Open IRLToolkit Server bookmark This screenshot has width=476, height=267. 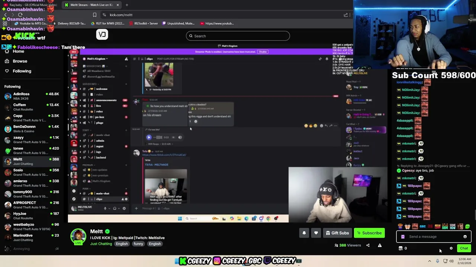pos(144,23)
